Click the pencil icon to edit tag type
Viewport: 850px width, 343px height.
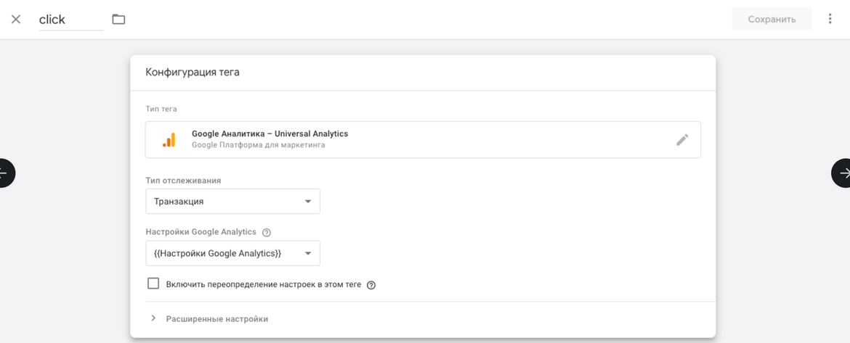coord(682,140)
